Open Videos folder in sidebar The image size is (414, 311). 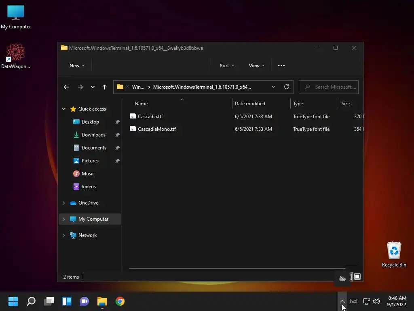pyautogui.click(x=89, y=187)
